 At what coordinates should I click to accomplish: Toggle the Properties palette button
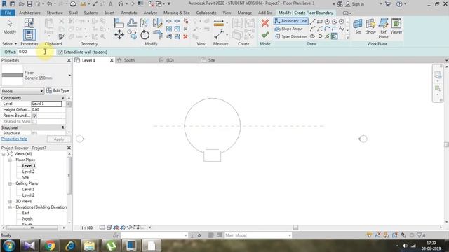click(29, 35)
